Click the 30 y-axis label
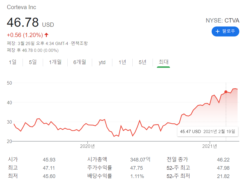The image size is (247, 188). pyautogui.click(x=9, y=122)
